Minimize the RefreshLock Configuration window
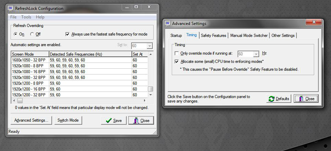Screen dimensions: 331x151 127,7
